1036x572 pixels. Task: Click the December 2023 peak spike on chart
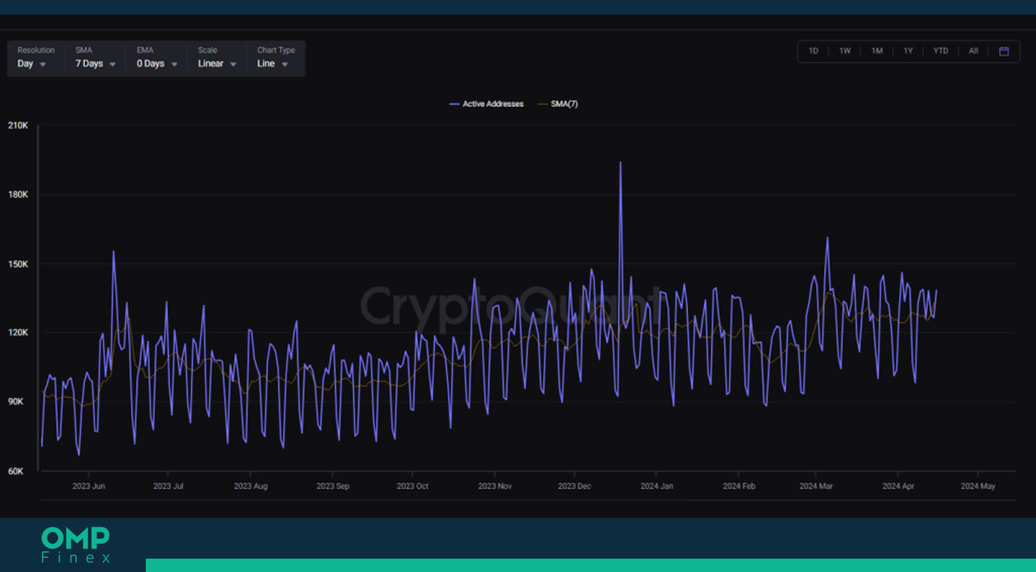coord(620,163)
